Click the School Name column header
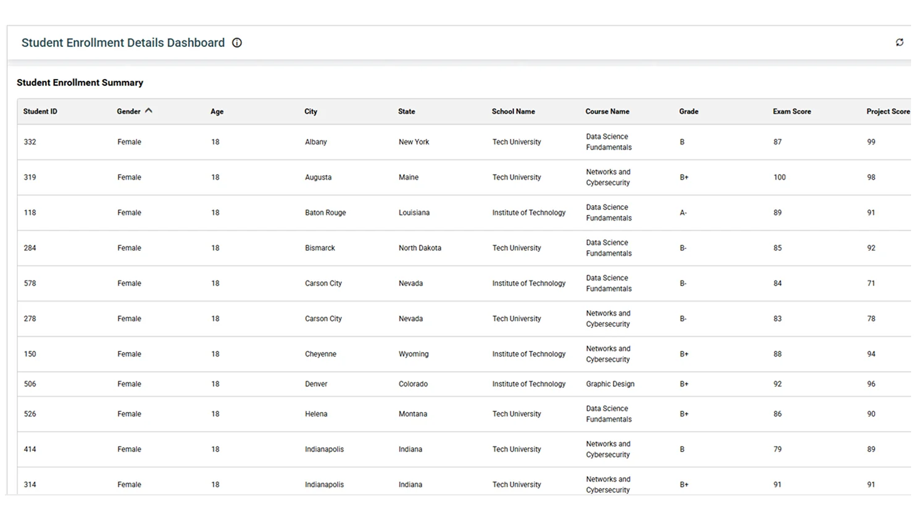The width and height of the screenshot is (916, 525). [513, 112]
